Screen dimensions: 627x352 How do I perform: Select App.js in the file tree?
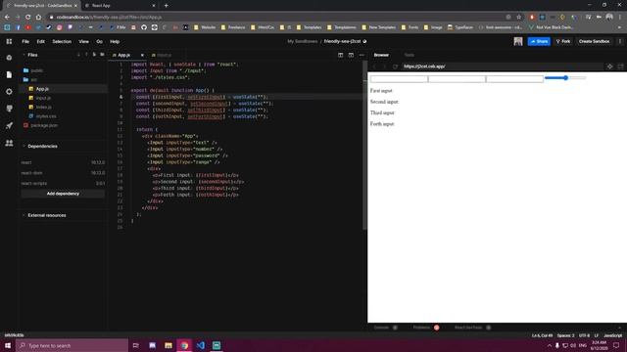[x=42, y=89]
